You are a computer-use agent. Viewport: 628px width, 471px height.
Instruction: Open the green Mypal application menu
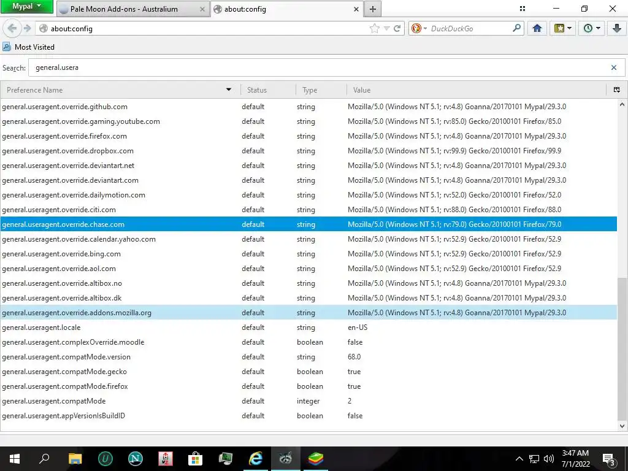point(26,6)
